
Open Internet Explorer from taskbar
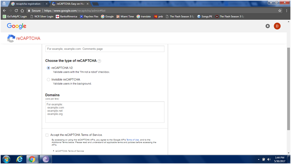pos(19,159)
